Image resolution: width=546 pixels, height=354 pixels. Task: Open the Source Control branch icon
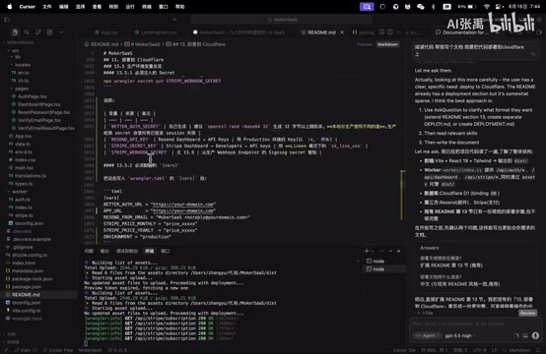(38, 32)
